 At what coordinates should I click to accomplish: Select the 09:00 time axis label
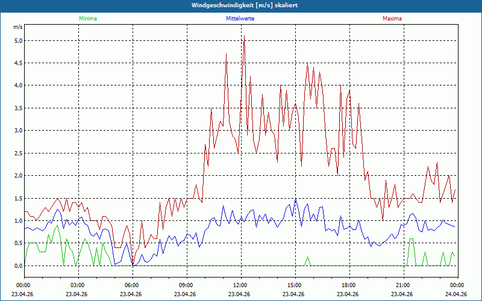[x=186, y=285]
